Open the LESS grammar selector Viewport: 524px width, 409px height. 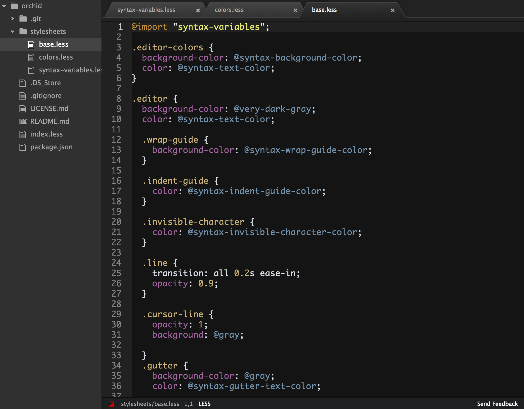click(204, 404)
